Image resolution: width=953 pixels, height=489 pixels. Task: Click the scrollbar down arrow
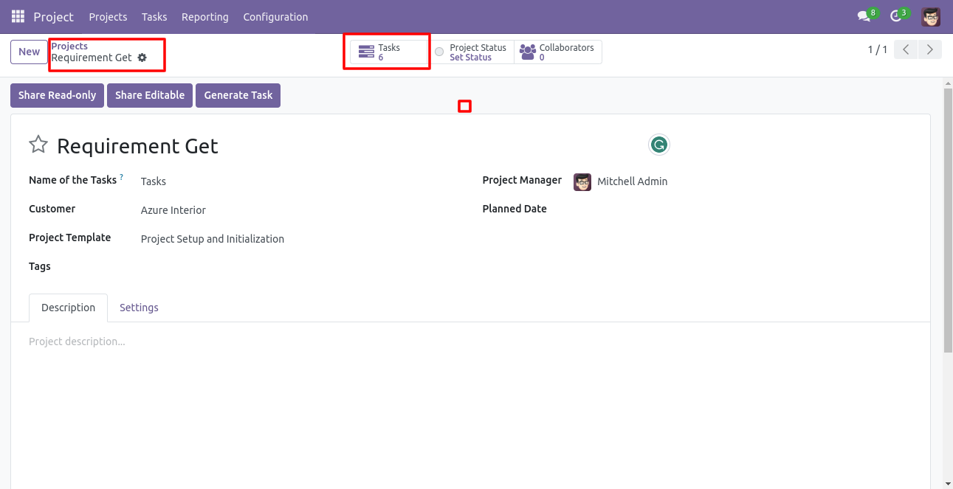tap(948, 484)
